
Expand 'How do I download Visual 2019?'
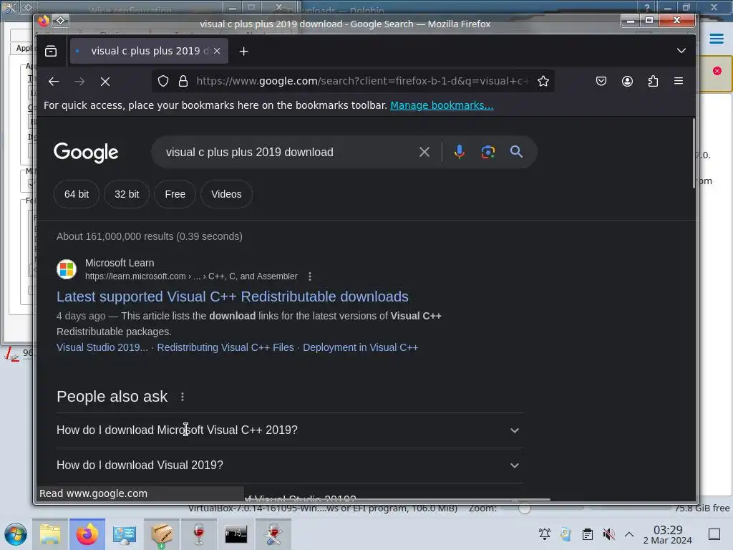click(289, 465)
